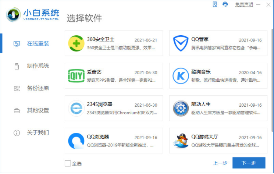Viewport: 274px width, 174px height.
Task: Open the 免责声明 disclaimer link
Action: coord(244,4)
